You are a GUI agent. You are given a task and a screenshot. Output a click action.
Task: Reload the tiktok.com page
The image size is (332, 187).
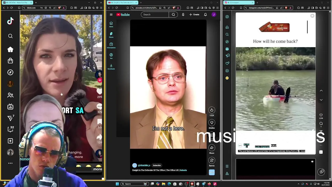click(x=11, y=8)
